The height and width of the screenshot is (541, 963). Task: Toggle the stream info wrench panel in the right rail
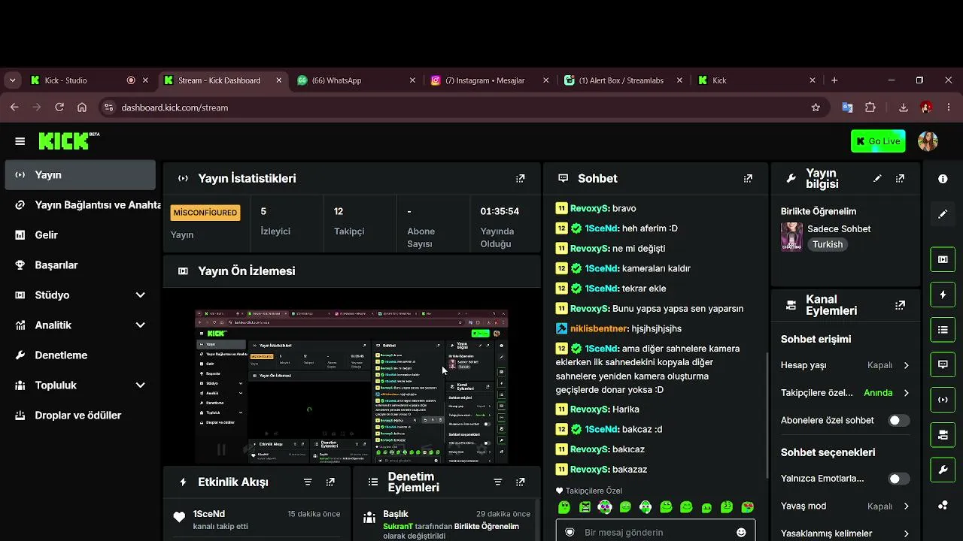[x=943, y=470]
